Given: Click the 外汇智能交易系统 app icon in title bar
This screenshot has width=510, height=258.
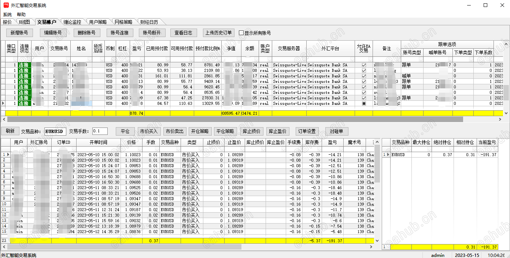Looking at the screenshot, I should [6, 5].
